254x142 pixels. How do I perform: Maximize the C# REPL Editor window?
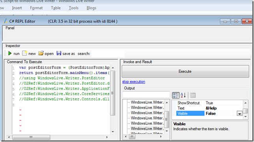click(x=236, y=21)
